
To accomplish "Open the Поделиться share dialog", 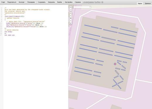I will 12,2.
